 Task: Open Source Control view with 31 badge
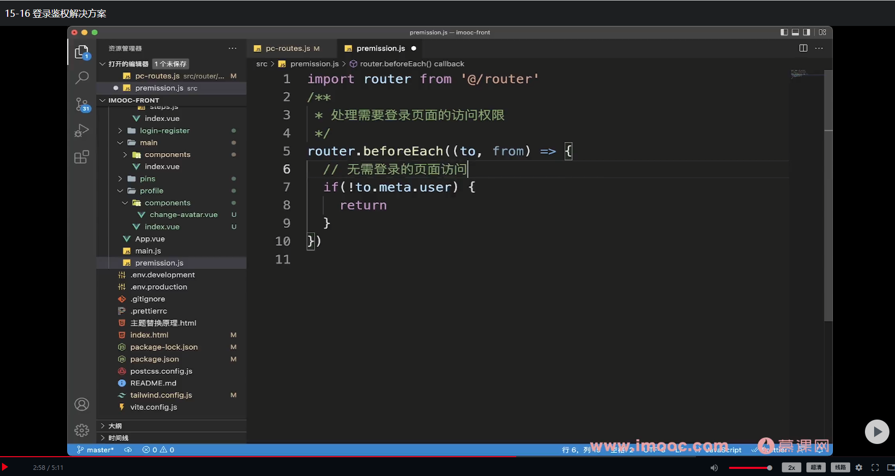coord(82,104)
